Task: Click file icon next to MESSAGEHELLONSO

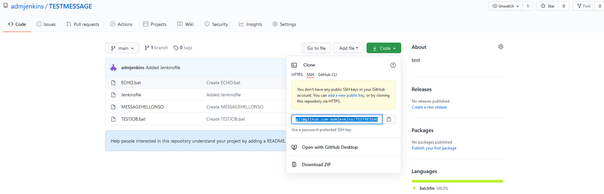Action: 113,107
